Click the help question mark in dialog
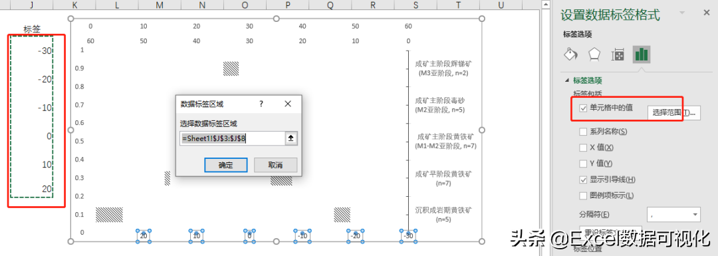This screenshot has width=718, height=256. 261,104
